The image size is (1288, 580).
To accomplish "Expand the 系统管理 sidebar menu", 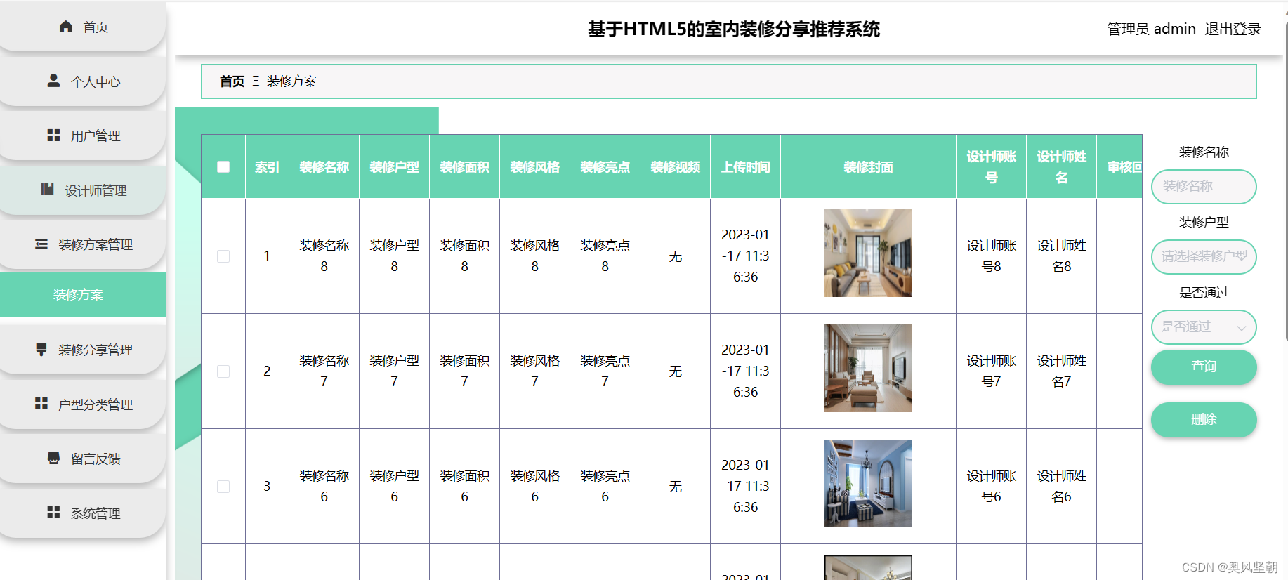I will click(x=83, y=513).
